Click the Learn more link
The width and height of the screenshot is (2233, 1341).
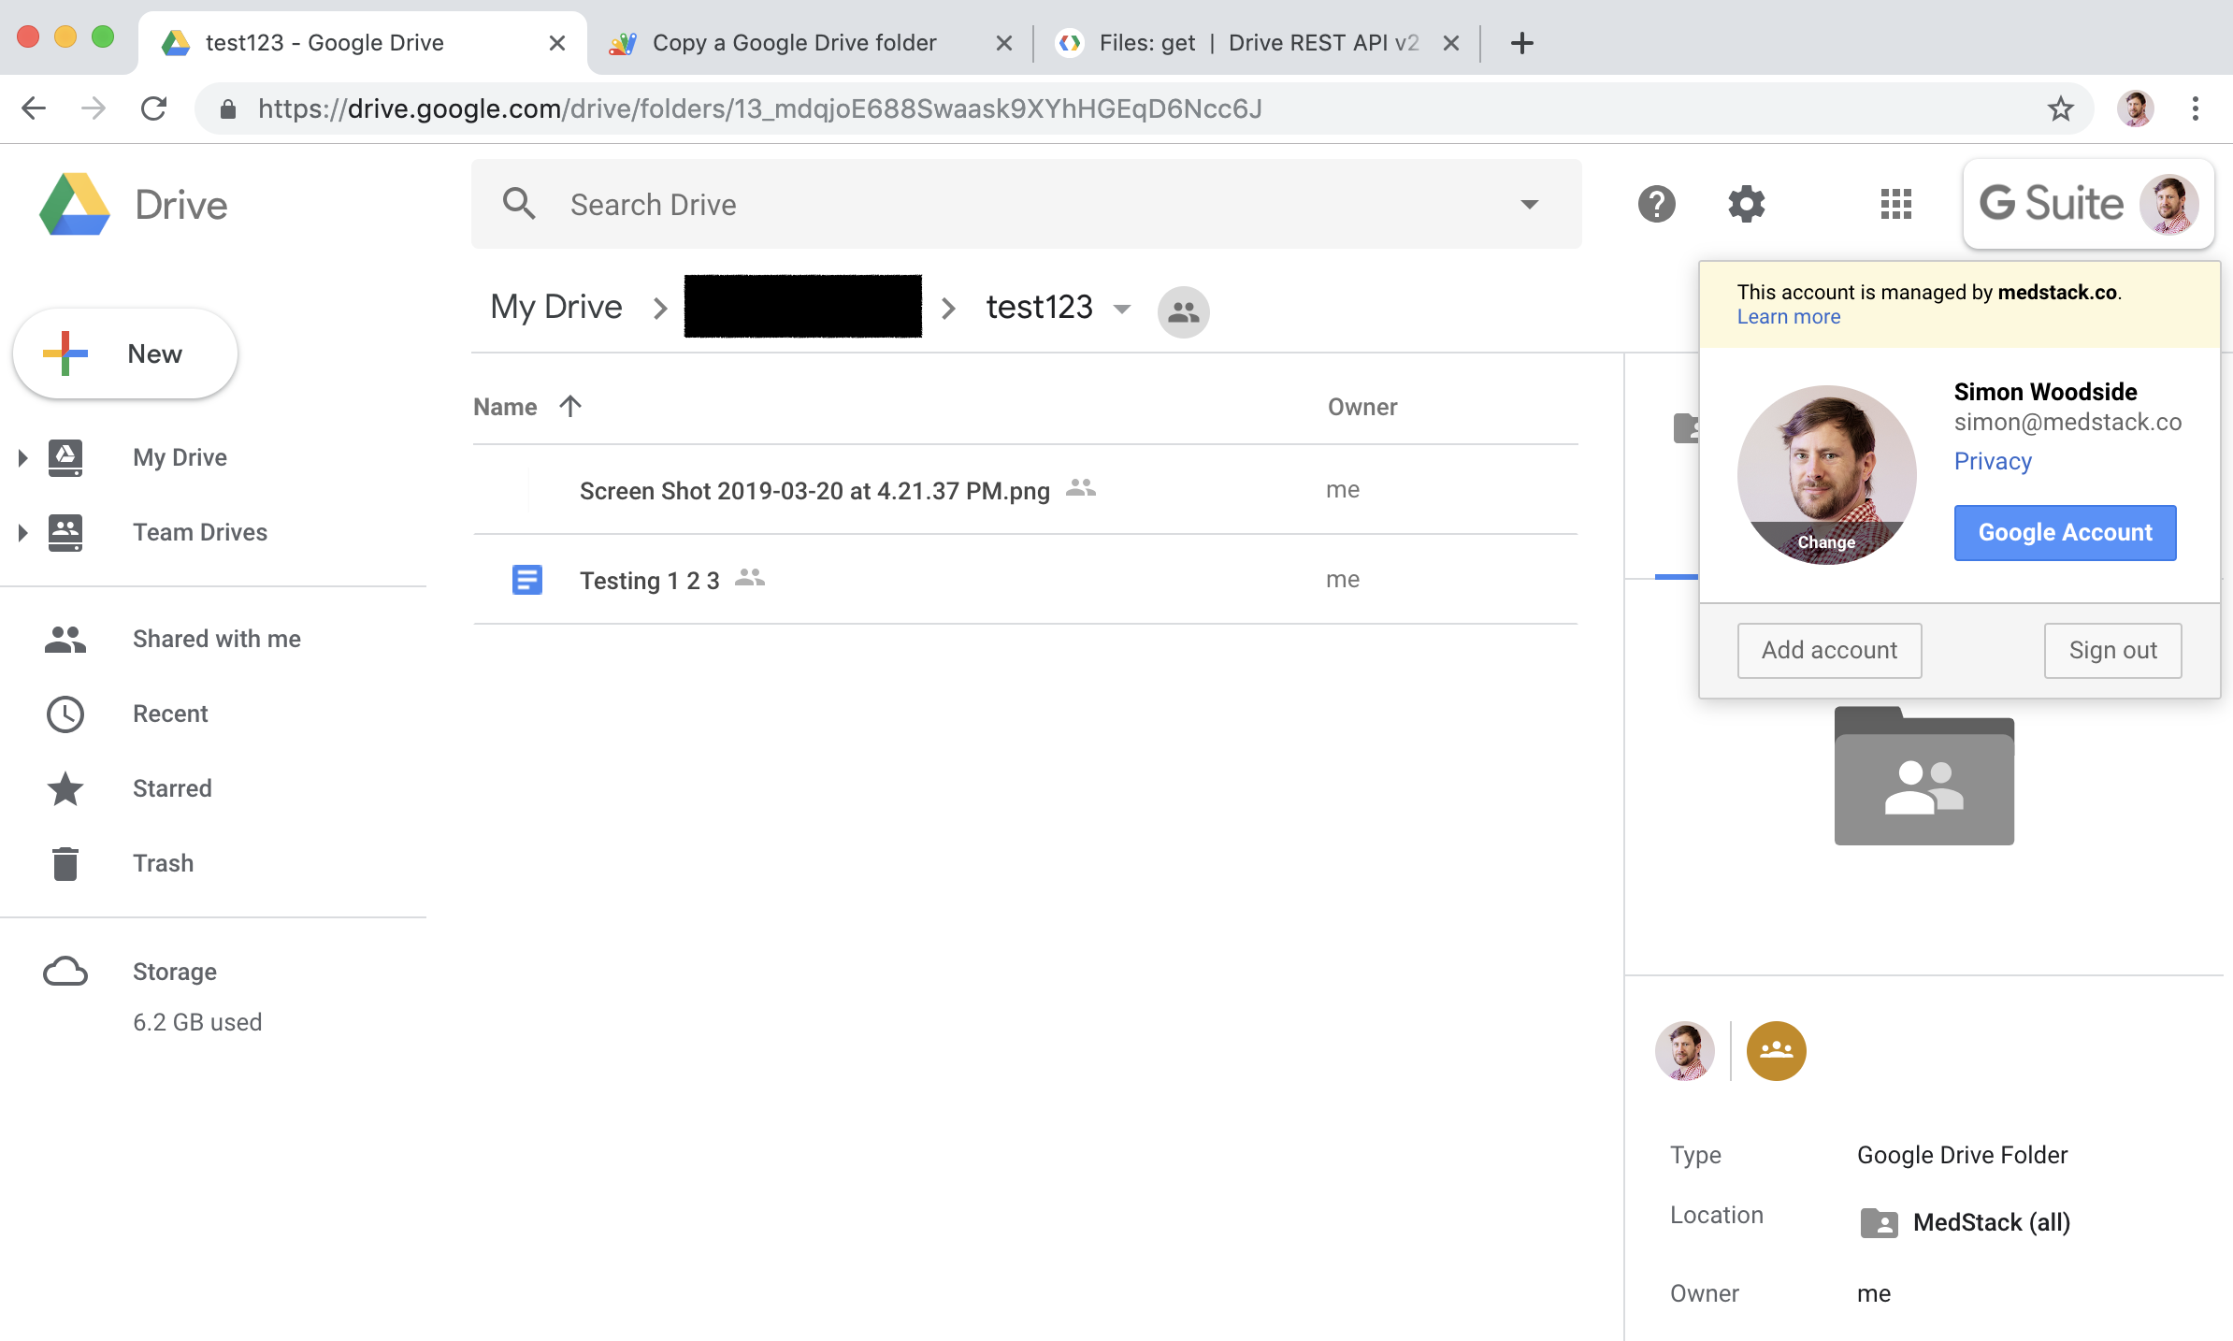(x=1789, y=316)
